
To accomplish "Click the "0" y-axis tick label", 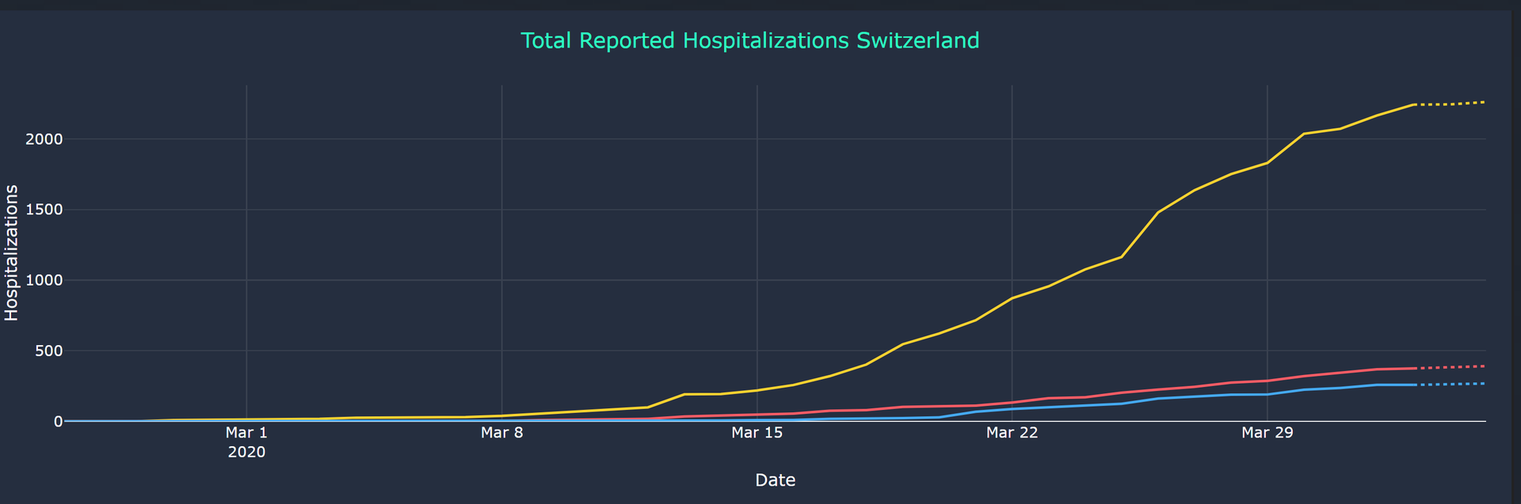I will [58, 421].
